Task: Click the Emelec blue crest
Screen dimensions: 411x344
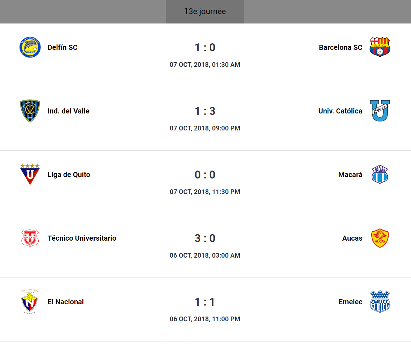Action: point(380,302)
